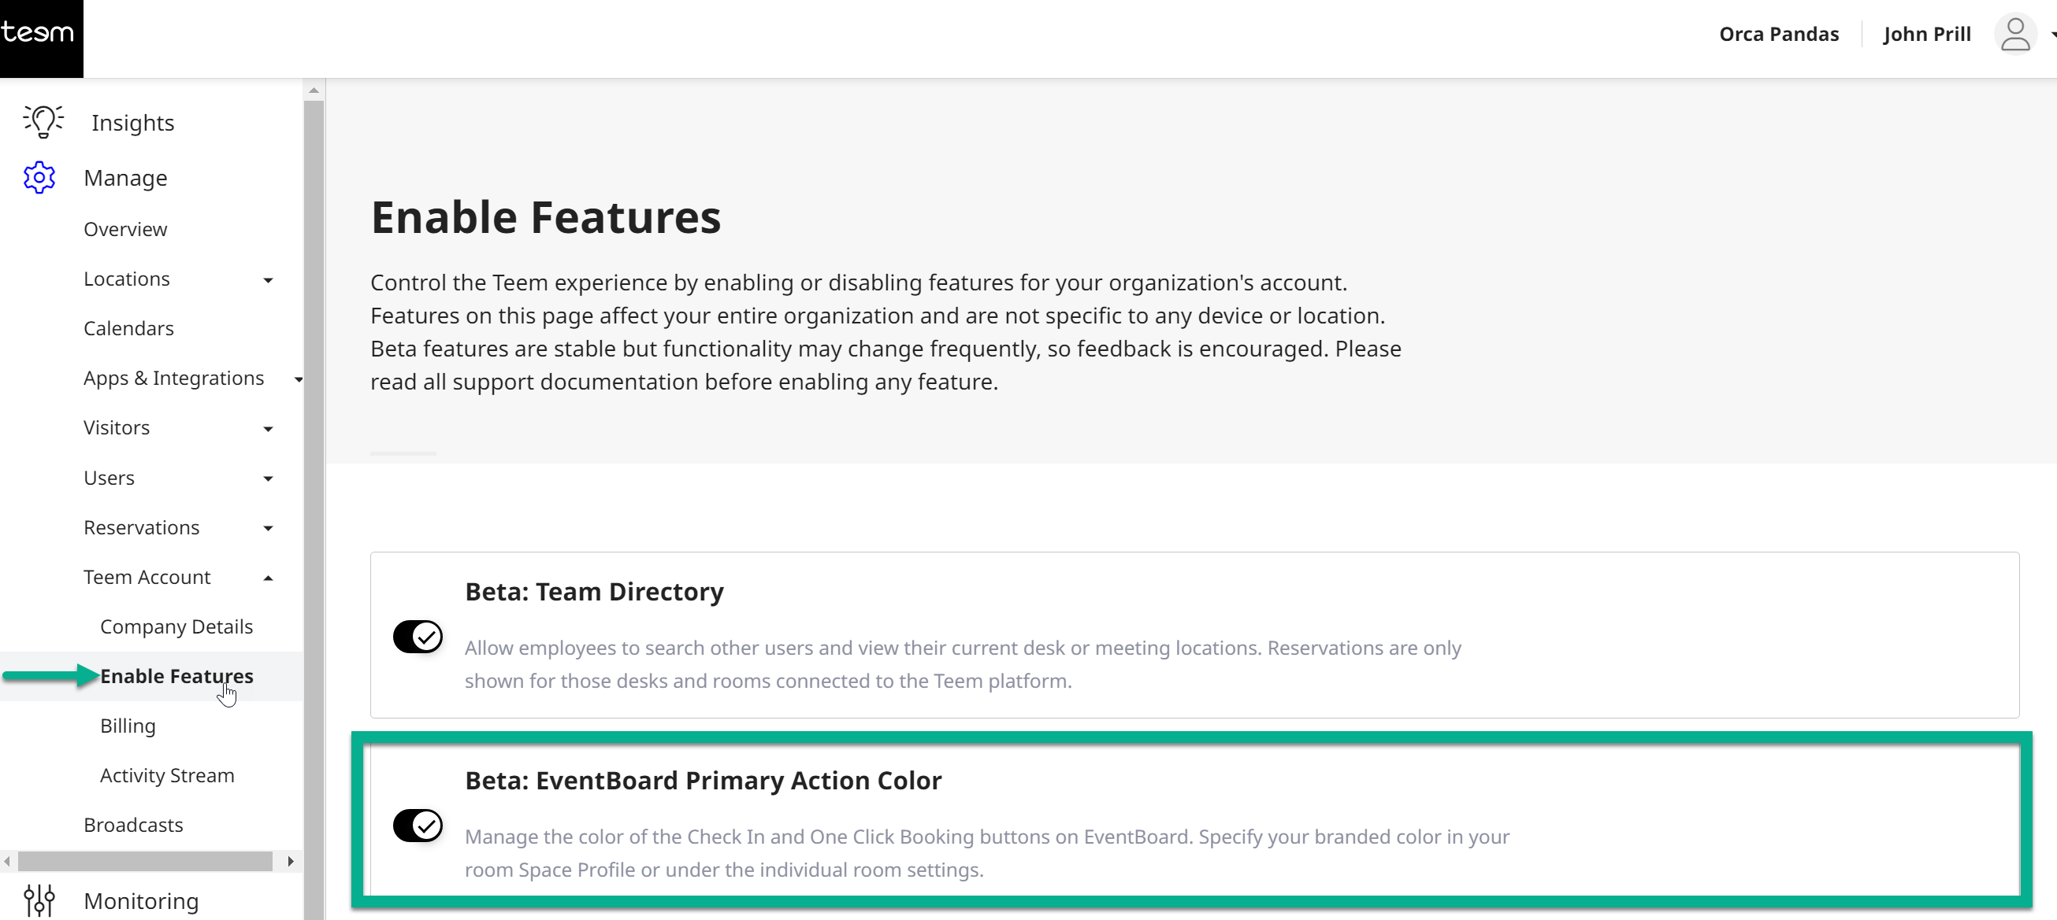
Task: Open the Billing page
Action: (128, 726)
